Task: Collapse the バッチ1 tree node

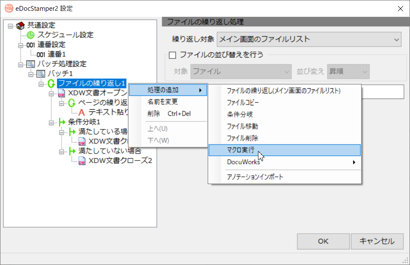Action: [31, 74]
